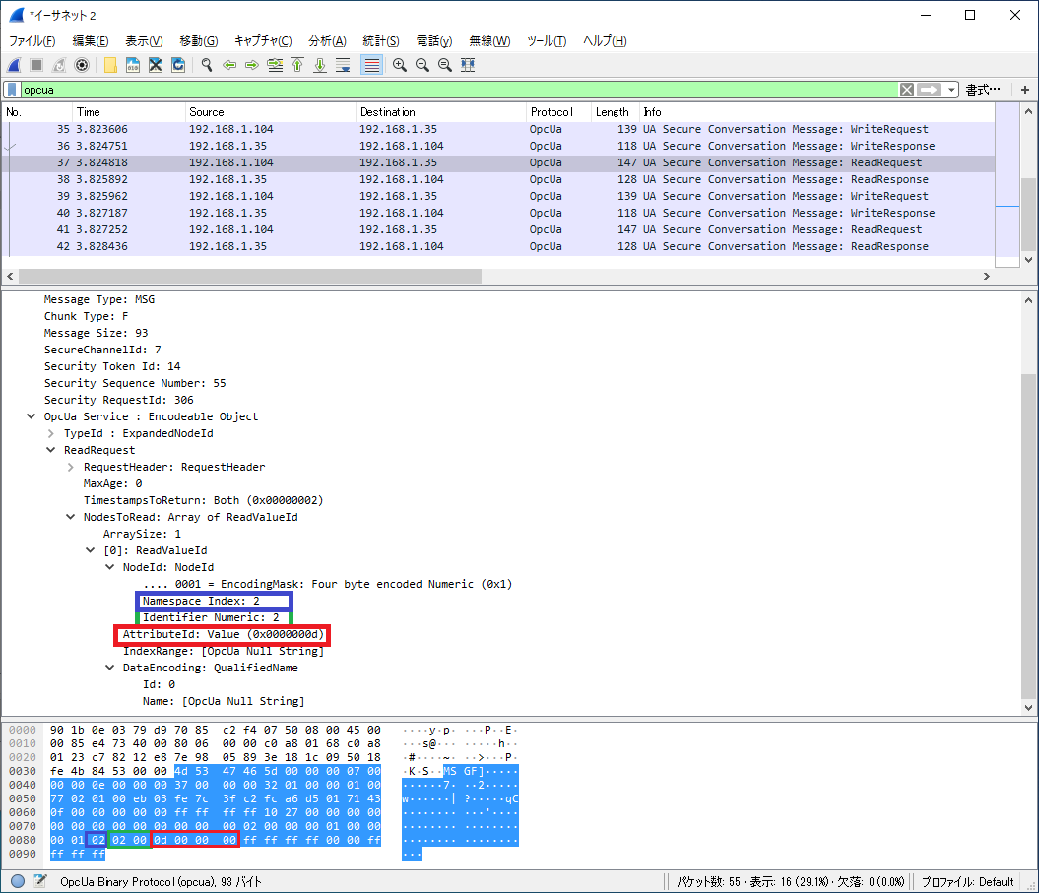The height and width of the screenshot is (893, 1039).
Task: Select the TimestampsToReturn: Both field
Action: 204,500
